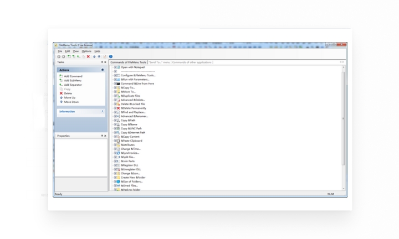Click the blue circle icon of &Size of Folders

point(119,181)
